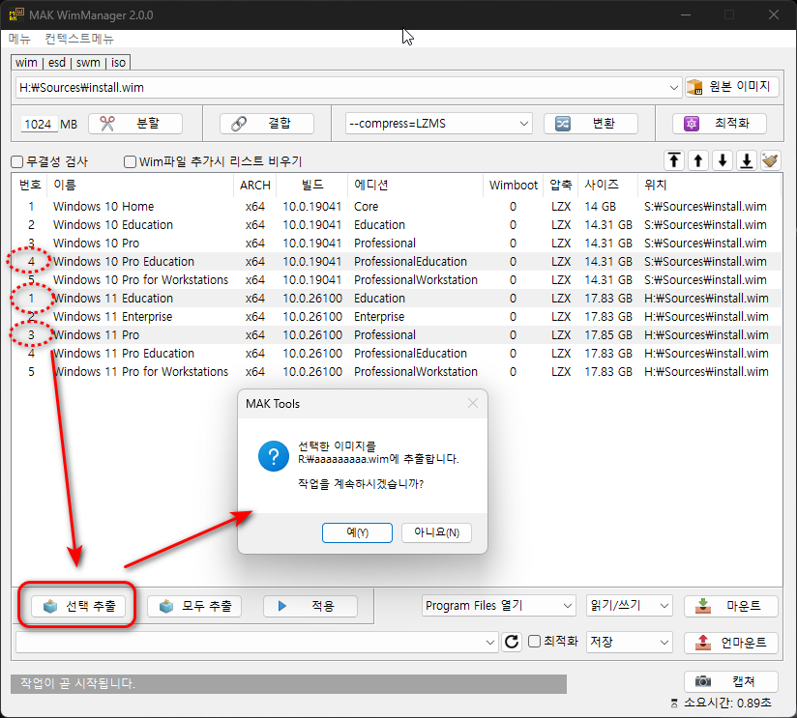
Task: Select the Windows 11 Education row
Action: [x=397, y=298]
